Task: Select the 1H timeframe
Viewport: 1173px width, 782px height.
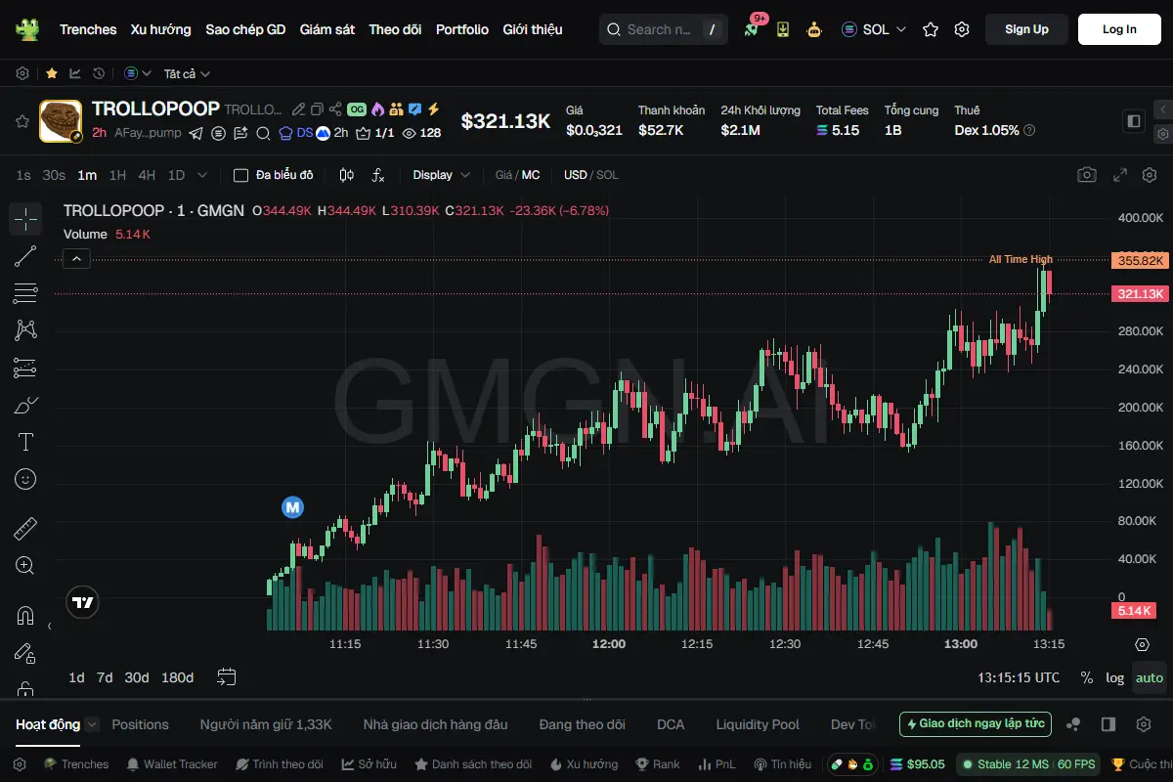Action: click(x=117, y=175)
